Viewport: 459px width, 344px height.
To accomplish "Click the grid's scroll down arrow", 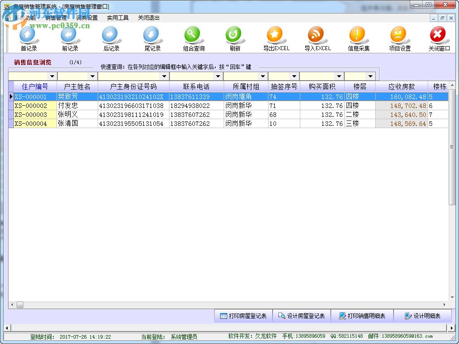I will coord(452,297).
